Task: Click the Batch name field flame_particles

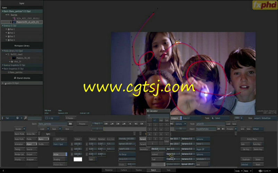Action: coord(53,124)
